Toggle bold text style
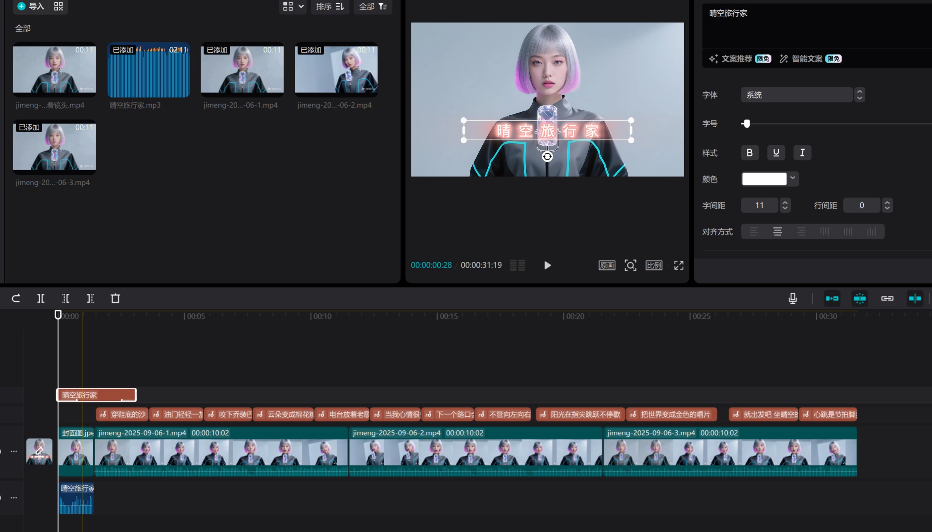932x532 pixels. (750, 153)
